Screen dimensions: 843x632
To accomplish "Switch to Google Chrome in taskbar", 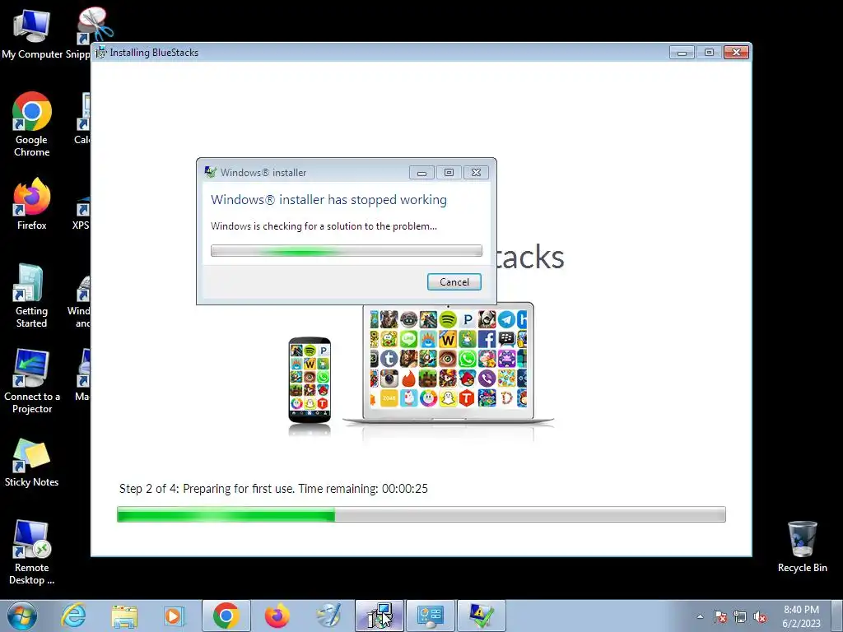I will pos(226,616).
